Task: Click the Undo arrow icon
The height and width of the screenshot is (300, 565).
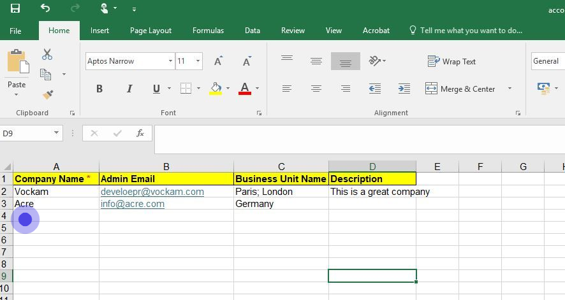Action: [45, 8]
